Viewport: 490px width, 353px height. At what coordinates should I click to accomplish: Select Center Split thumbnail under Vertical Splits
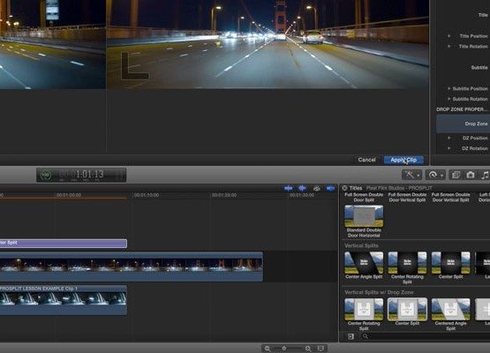click(x=450, y=263)
